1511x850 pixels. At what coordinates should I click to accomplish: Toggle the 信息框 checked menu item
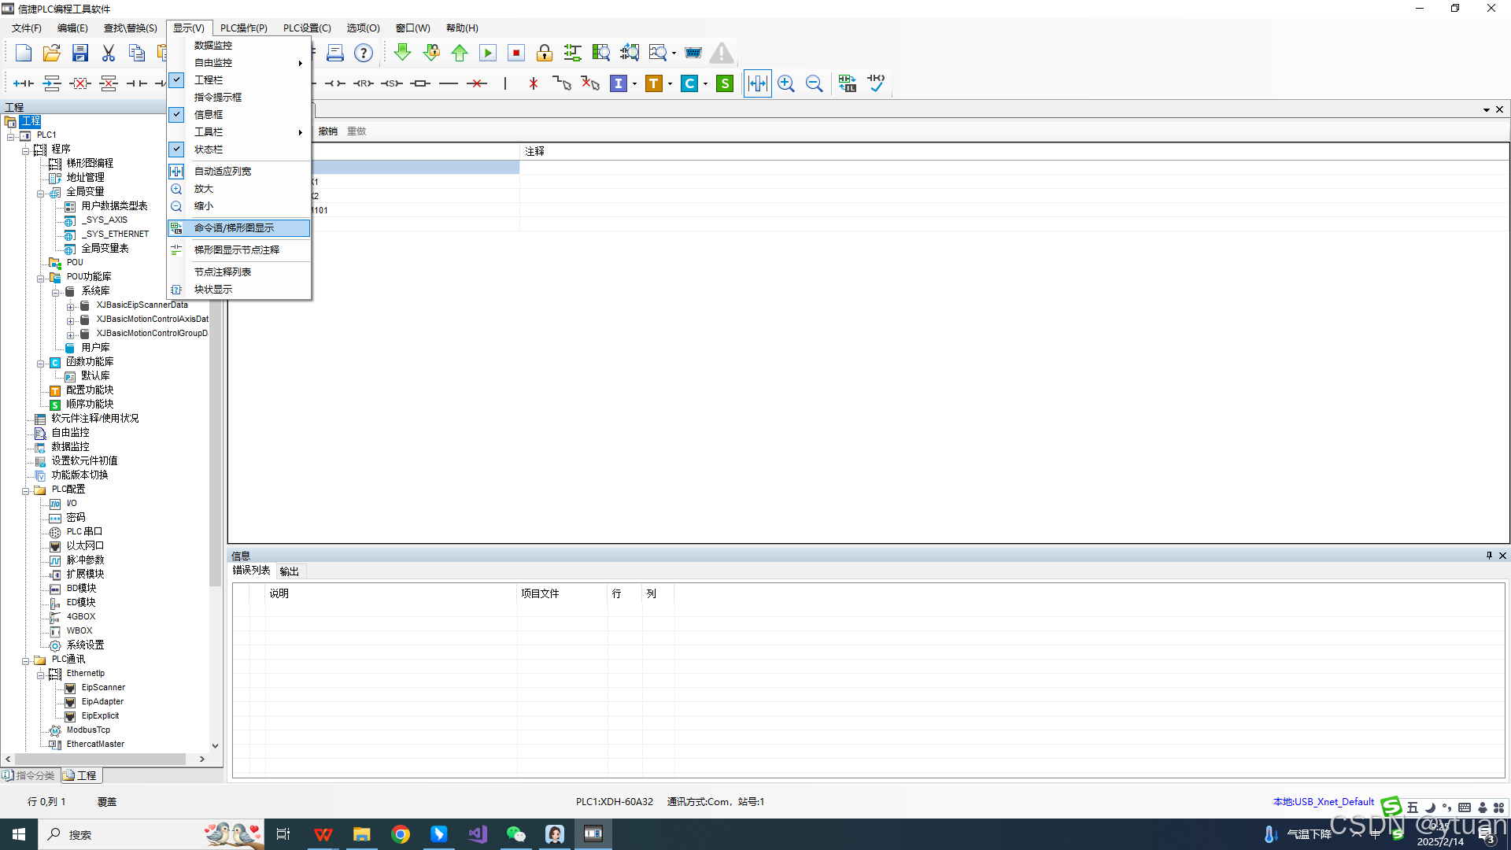(x=209, y=114)
